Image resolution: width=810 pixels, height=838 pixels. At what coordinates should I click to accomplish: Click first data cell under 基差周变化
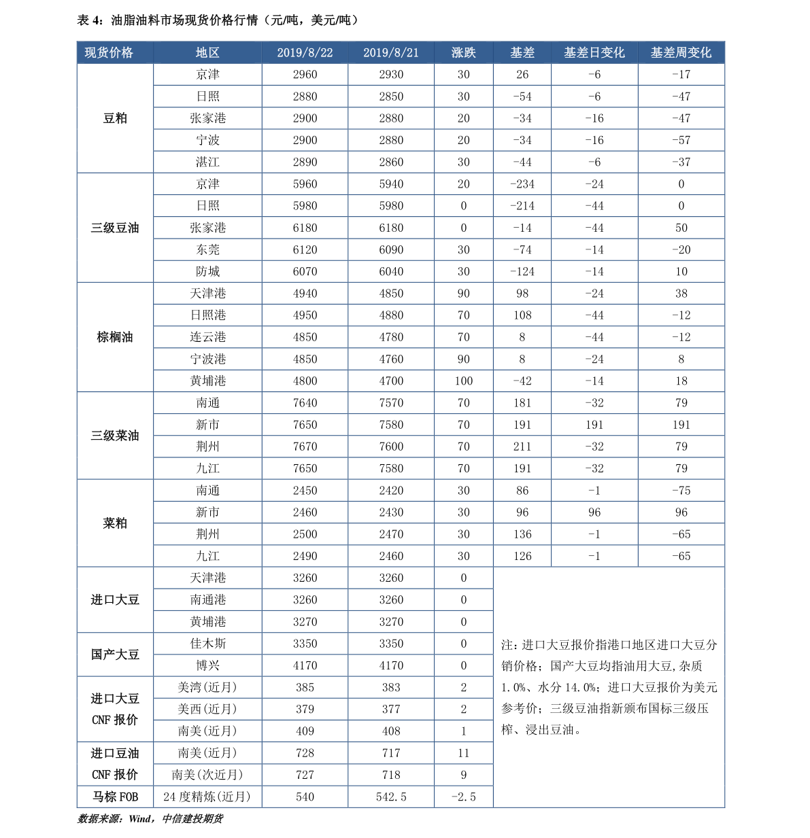[681, 74]
